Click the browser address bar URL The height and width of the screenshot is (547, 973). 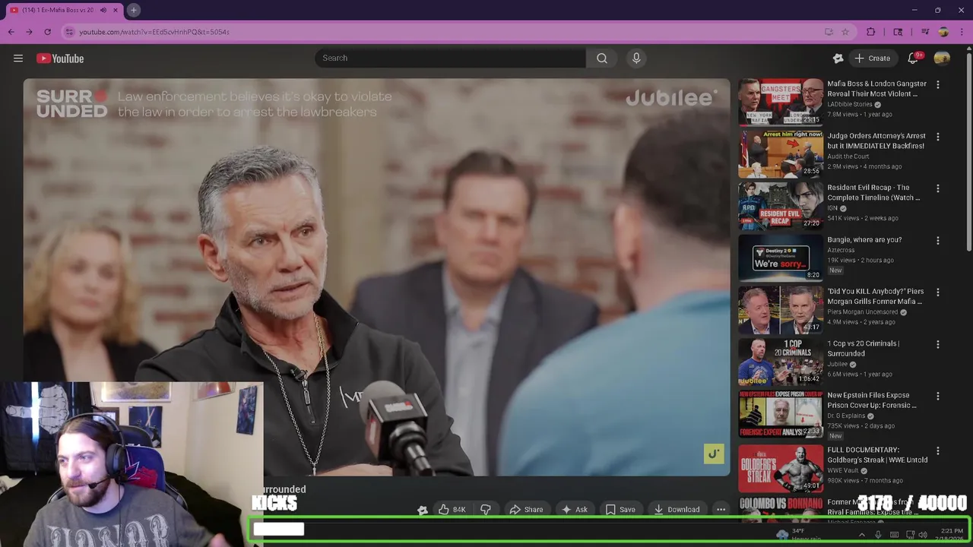click(x=154, y=32)
